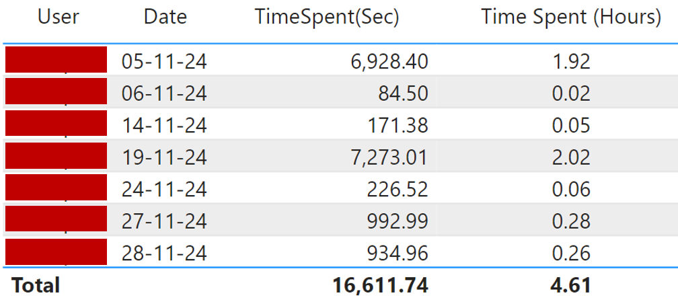This screenshot has width=678, height=308.
Task: Click the redacted user cell for 05-11-24
Action: point(57,60)
